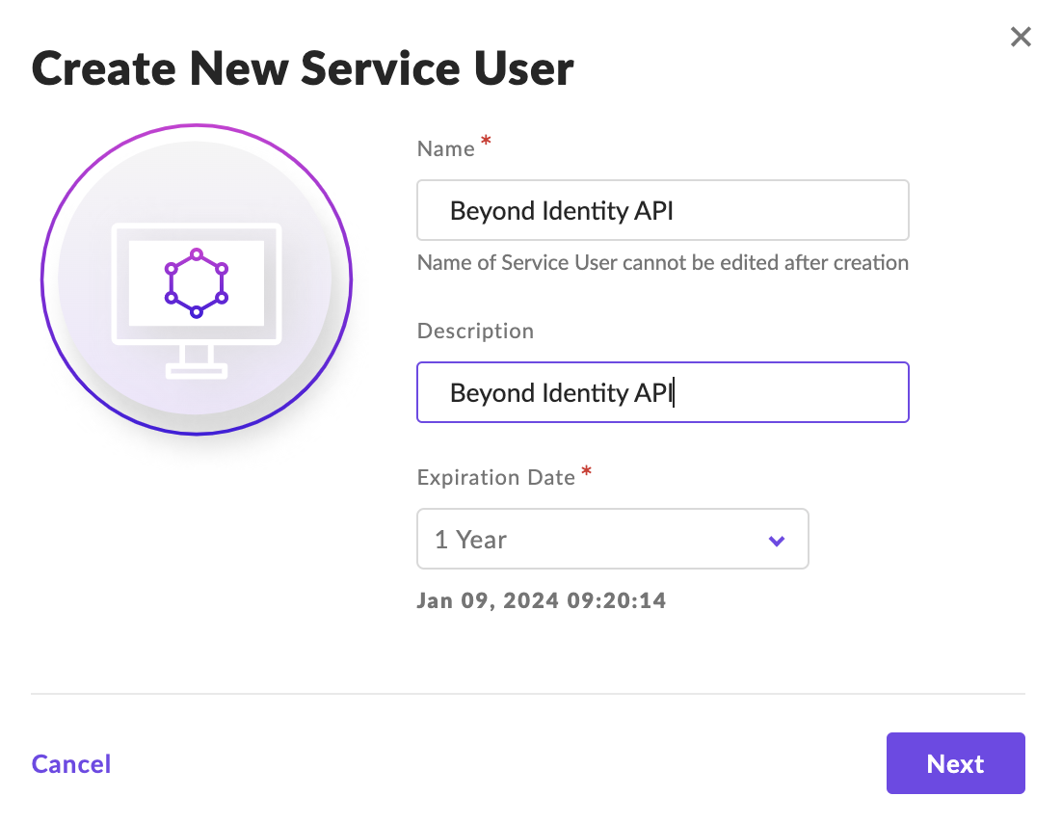
Task: Cancel creating the service user
Action: pos(71,764)
